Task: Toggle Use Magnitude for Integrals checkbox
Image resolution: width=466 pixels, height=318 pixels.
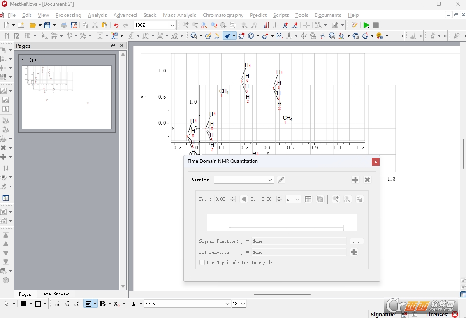Action: point(202,262)
